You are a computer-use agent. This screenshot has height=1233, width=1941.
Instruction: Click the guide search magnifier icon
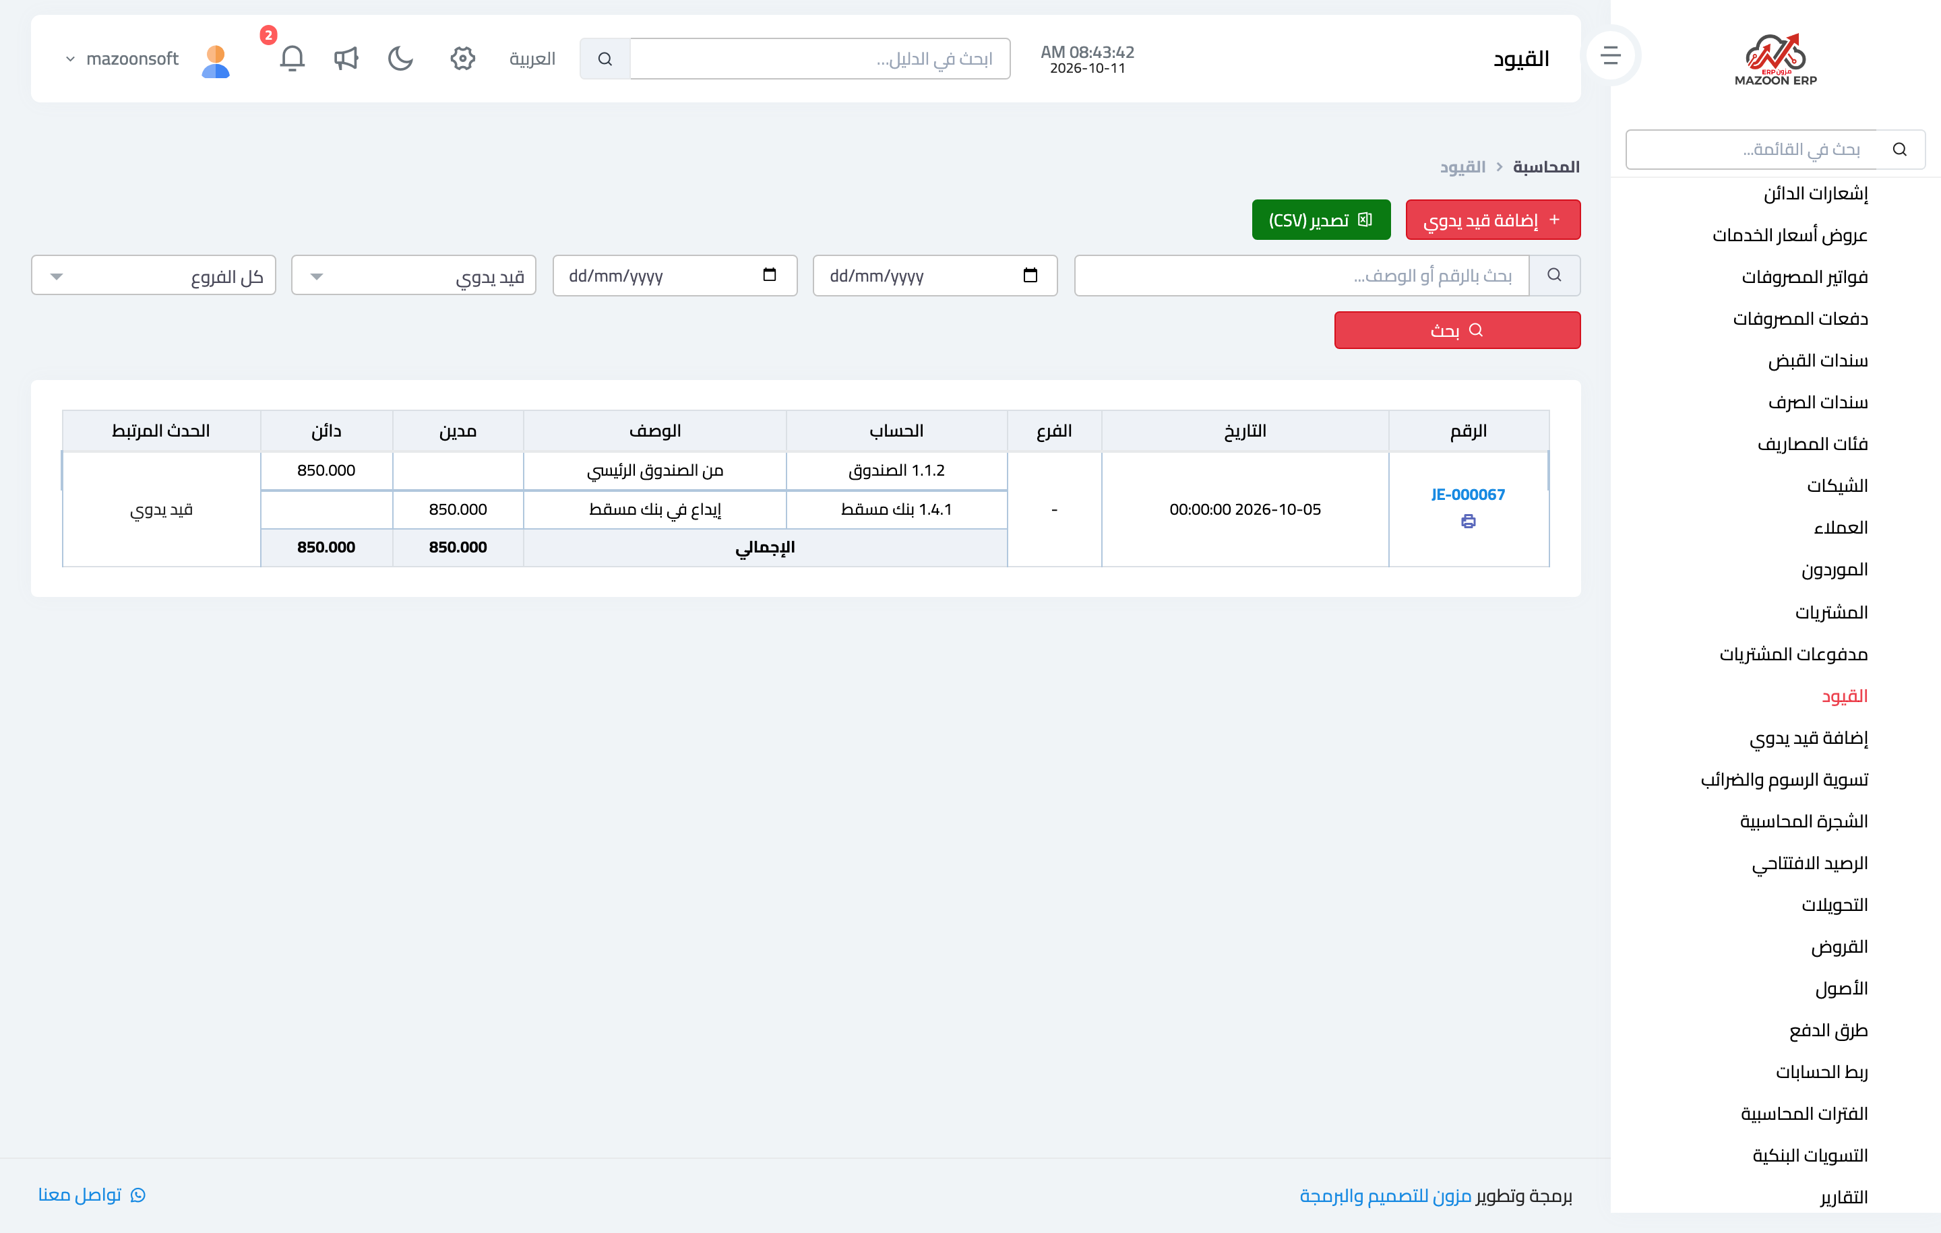point(605,59)
